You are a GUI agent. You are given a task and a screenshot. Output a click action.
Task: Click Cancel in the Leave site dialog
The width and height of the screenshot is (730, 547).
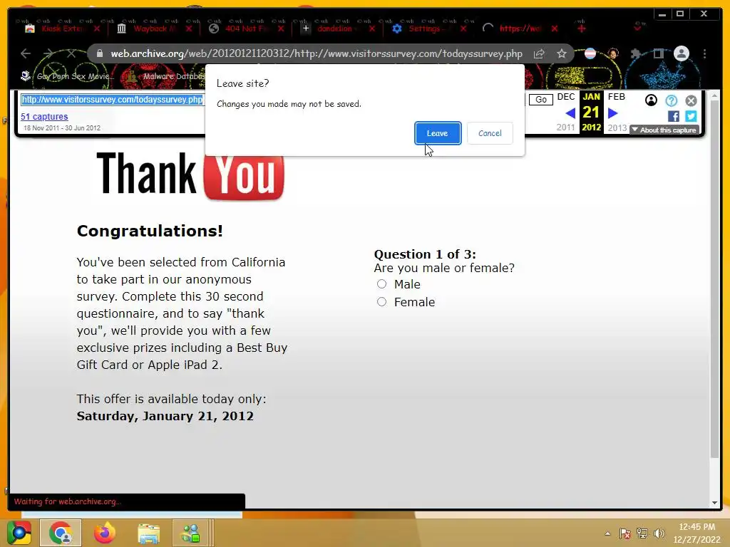[490, 133]
